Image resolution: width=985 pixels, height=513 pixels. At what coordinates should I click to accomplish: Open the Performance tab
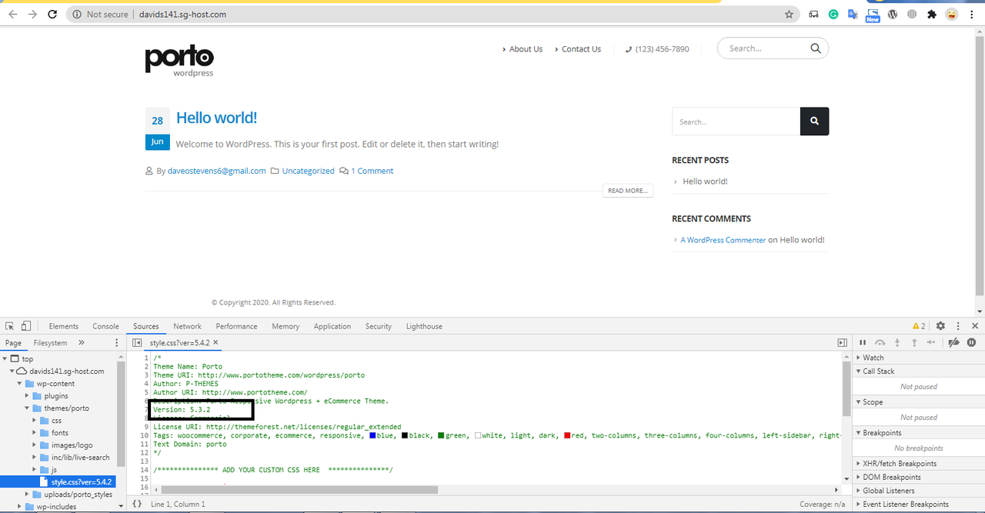(x=237, y=326)
